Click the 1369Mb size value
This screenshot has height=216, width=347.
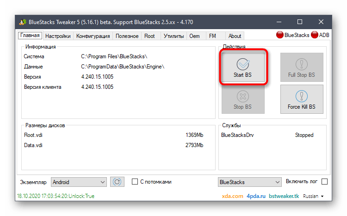pos(194,135)
